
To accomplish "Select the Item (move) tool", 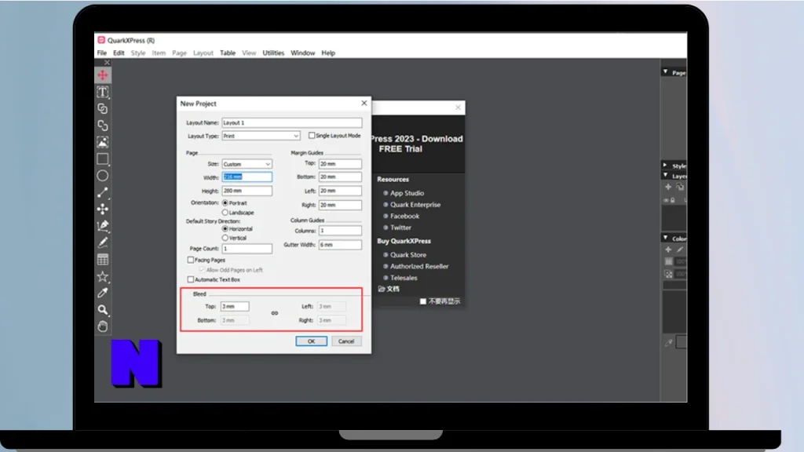I will pyautogui.click(x=103, y=75).
